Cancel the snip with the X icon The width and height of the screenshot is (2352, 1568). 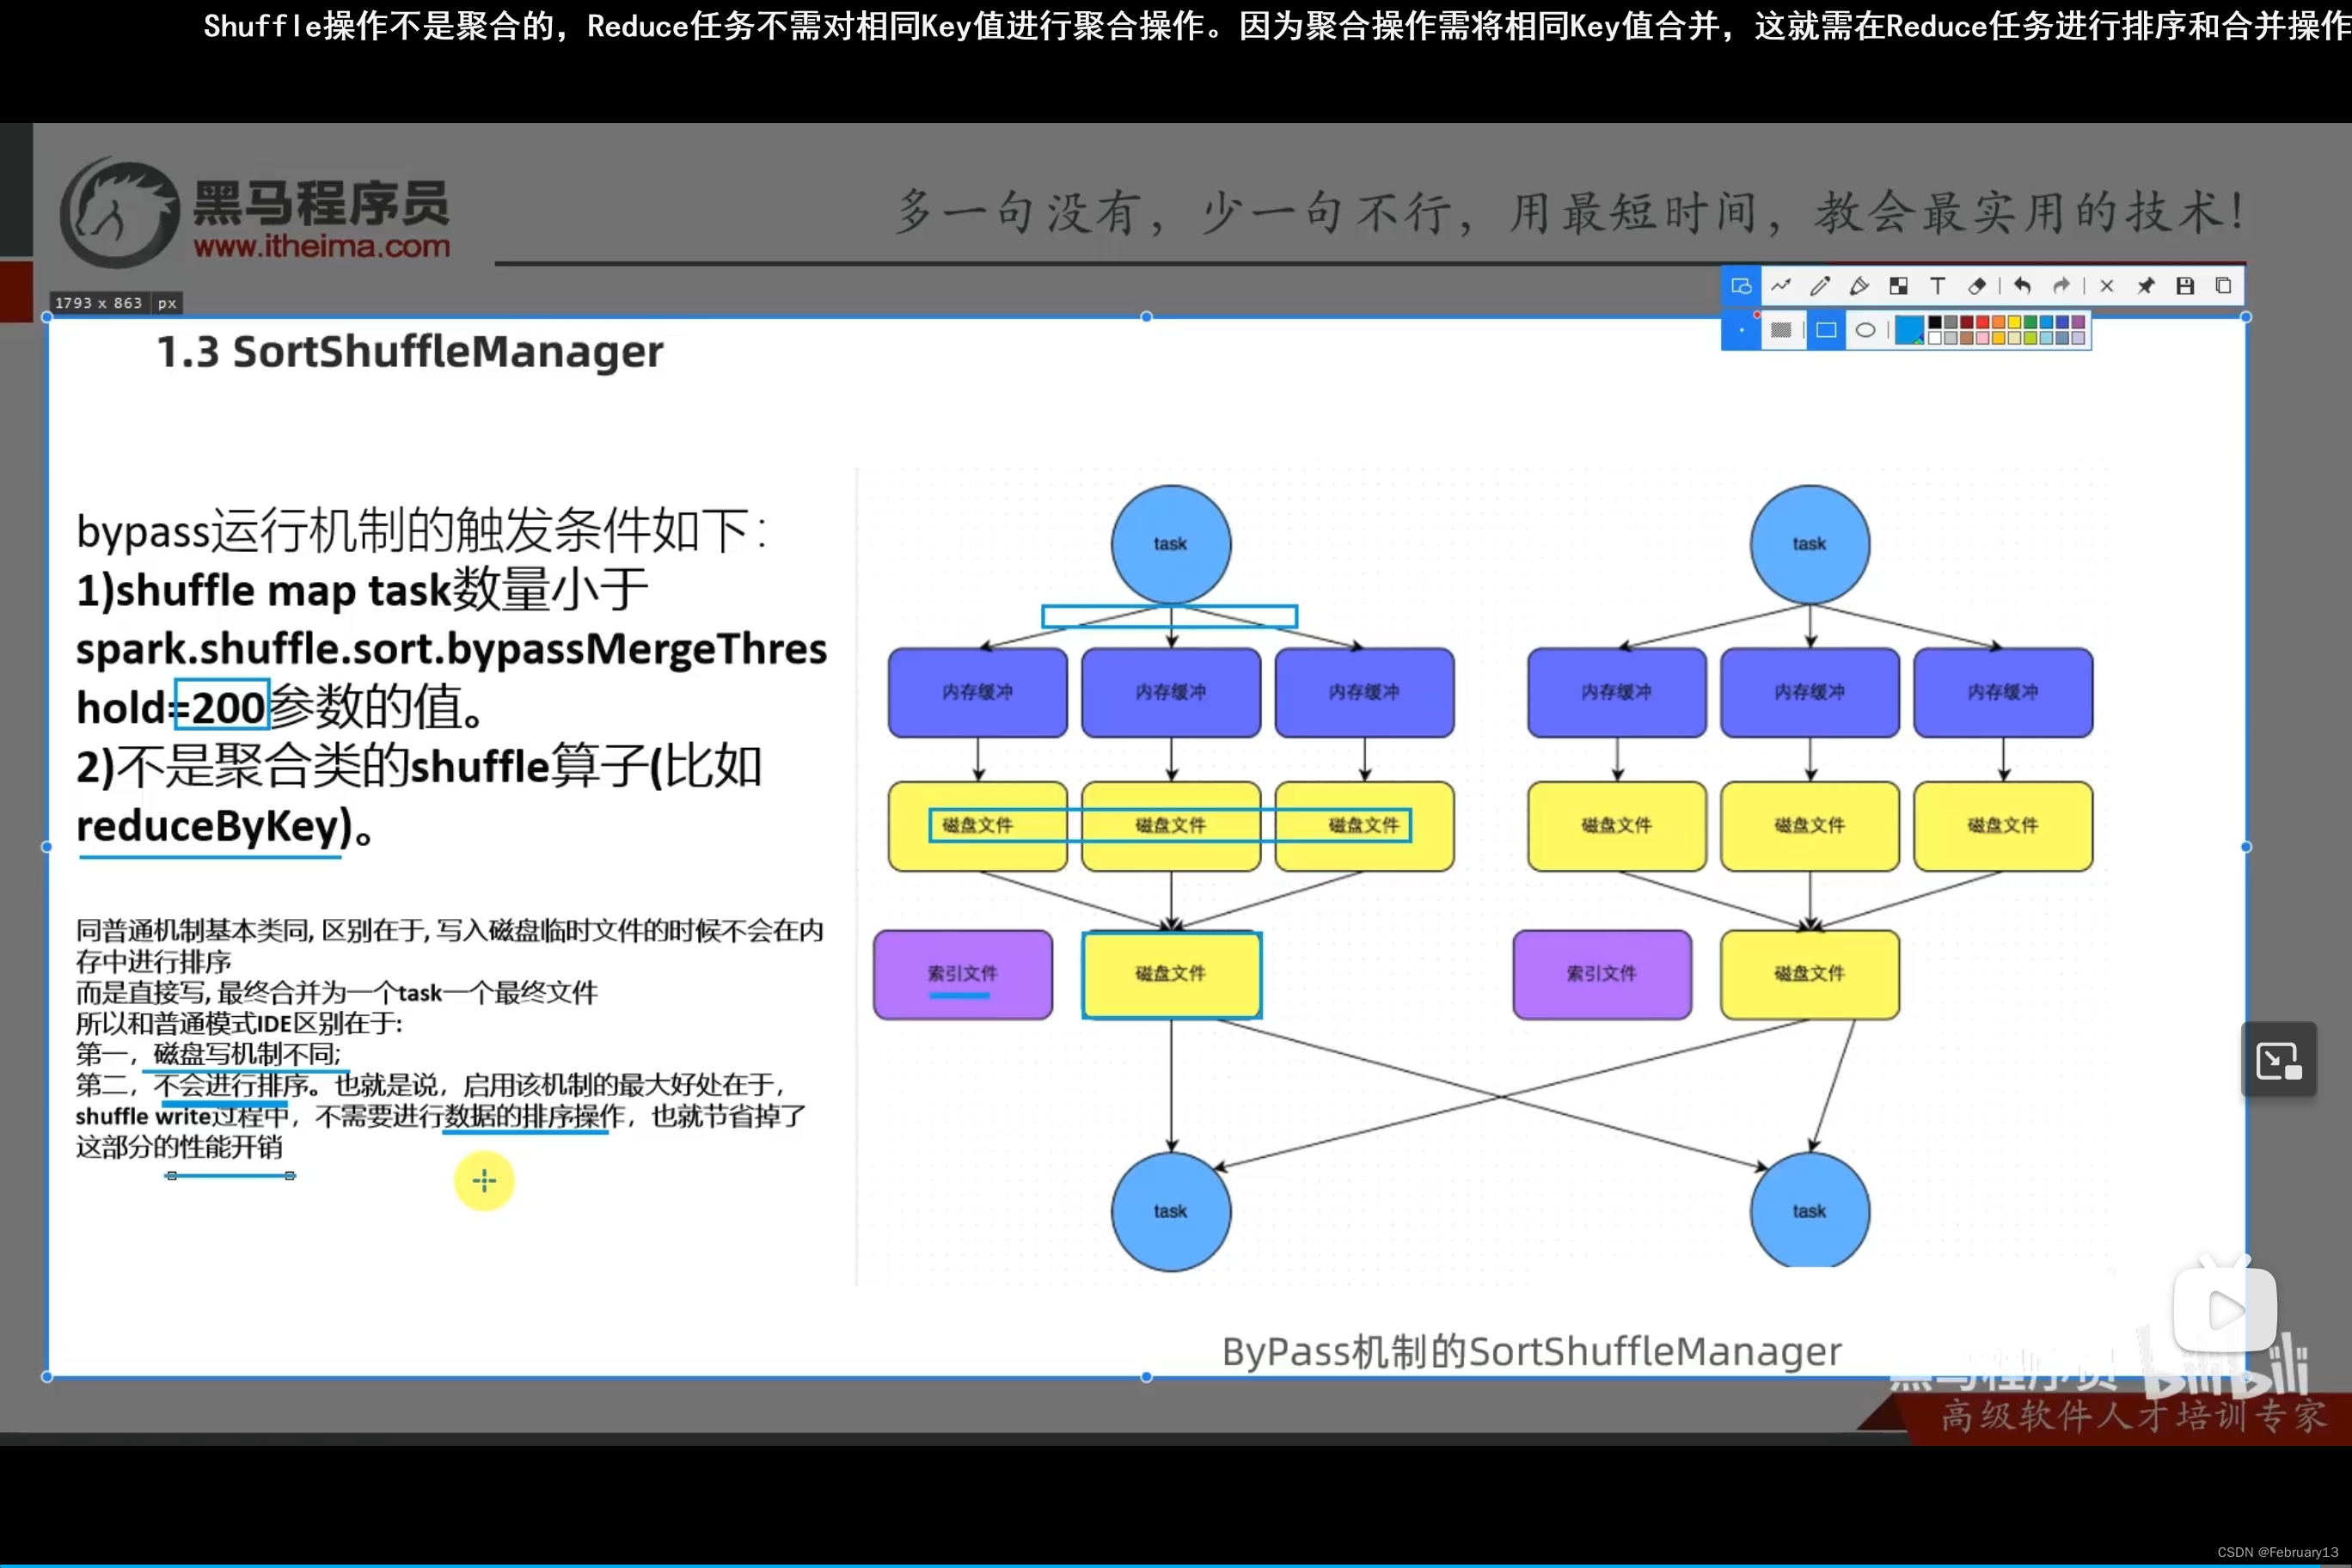point(2107,286)
